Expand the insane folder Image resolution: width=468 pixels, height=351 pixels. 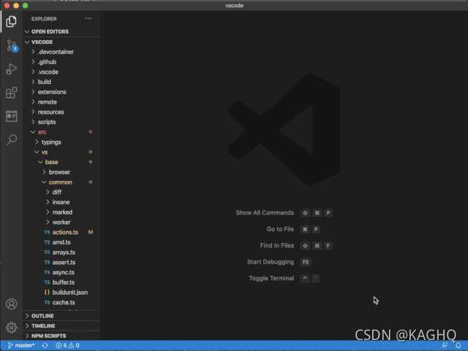tap(61, 202)
